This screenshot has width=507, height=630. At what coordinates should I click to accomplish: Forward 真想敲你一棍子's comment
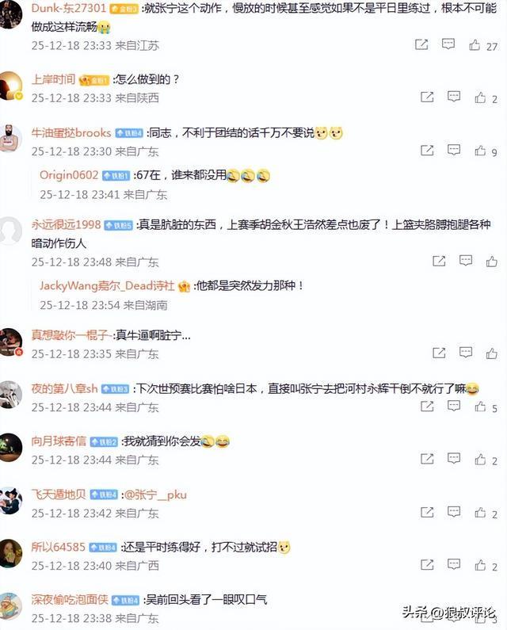click(439, 353)
